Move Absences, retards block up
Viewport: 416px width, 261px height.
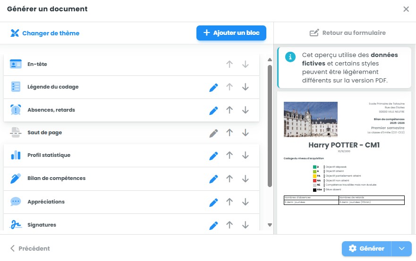(x=229, y=110)
